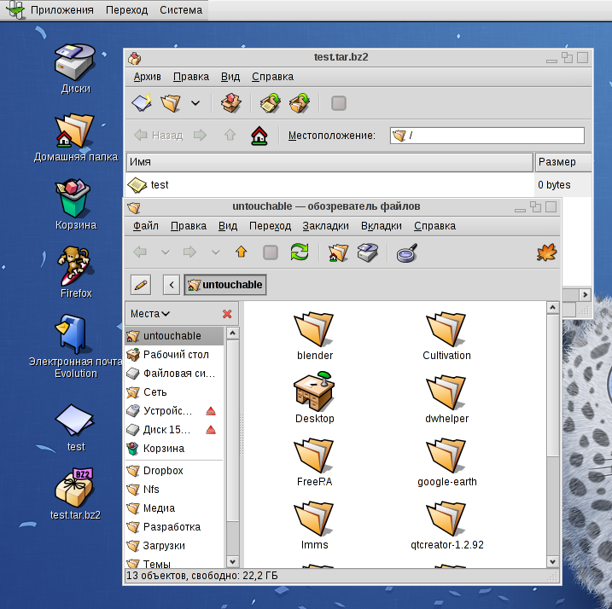Create a new archive in test.tar.bz2 window
Viewport: 612px width, 609px height.
point(142,103)
